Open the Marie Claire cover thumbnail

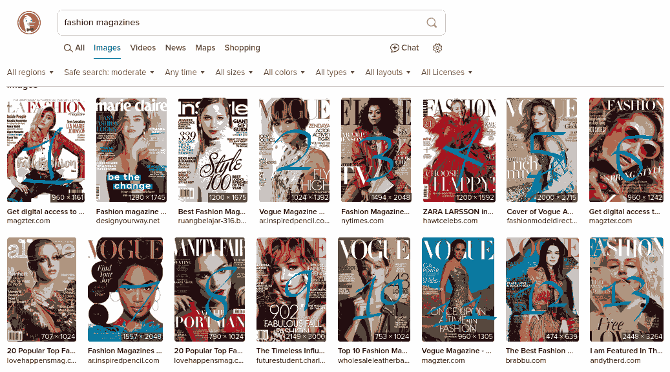131,150
